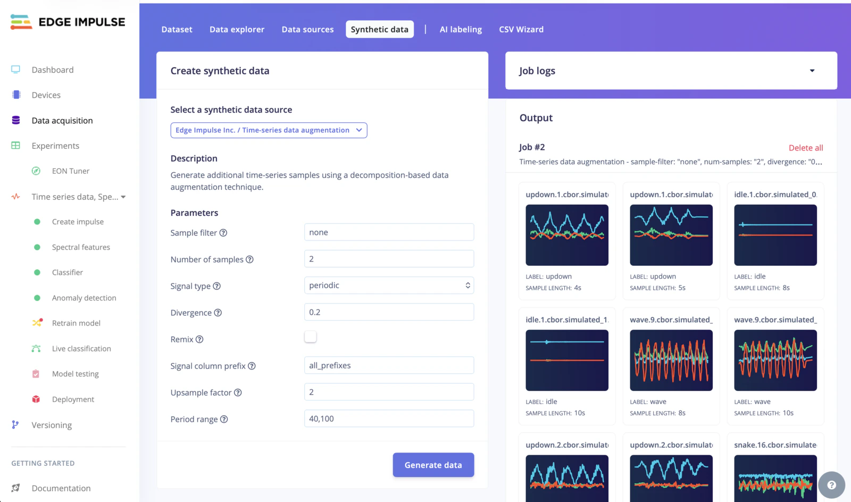851x502 pixels.
Task: Open the AI labeling tab
Action: [x=461, y=29]
